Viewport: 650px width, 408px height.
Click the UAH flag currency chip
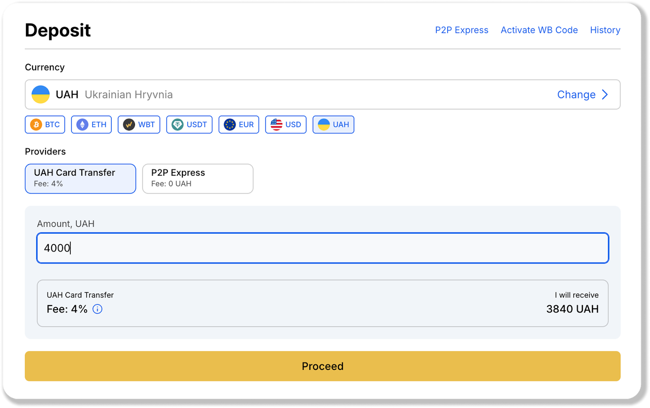[x=333, y=125]
